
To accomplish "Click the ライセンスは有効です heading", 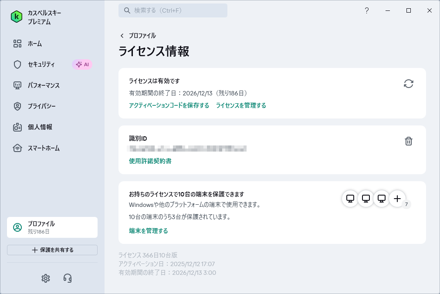I will [x=154, y=81].
